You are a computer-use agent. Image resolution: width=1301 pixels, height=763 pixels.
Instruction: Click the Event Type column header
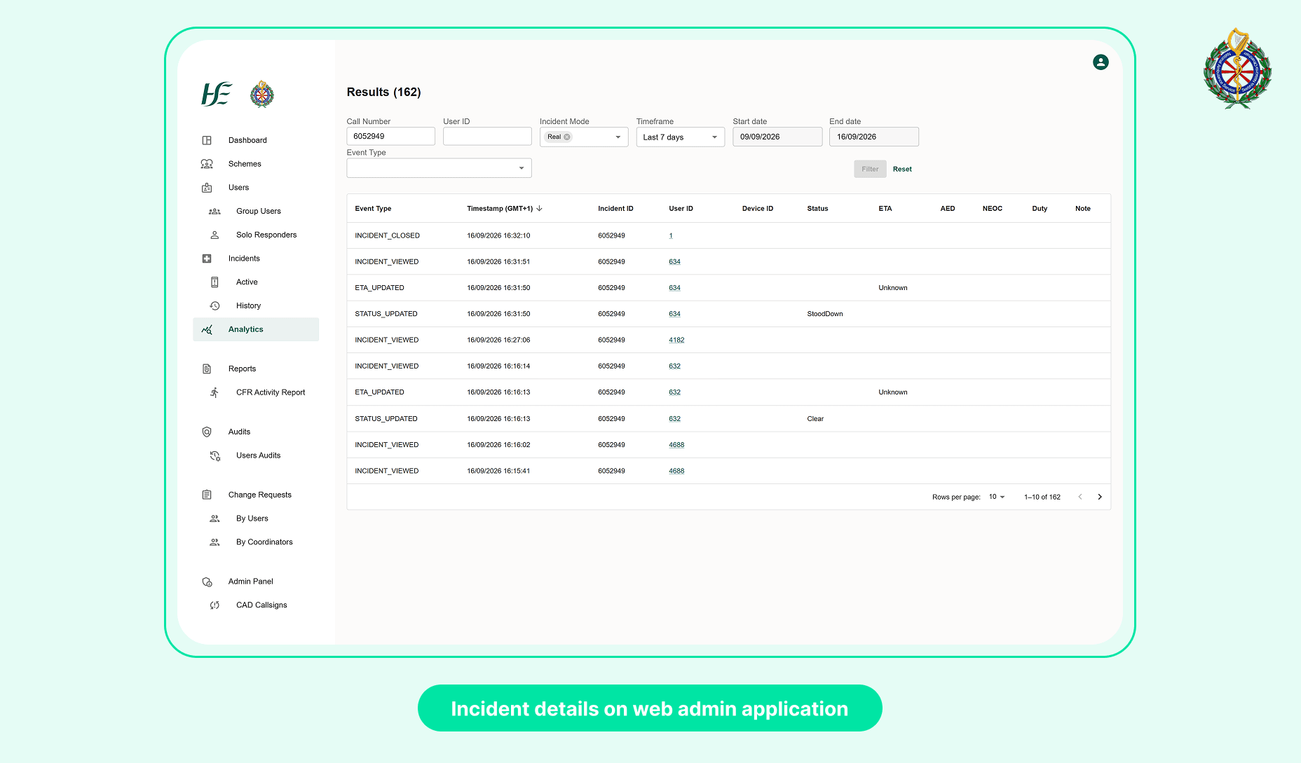click(x=373, y=209)
